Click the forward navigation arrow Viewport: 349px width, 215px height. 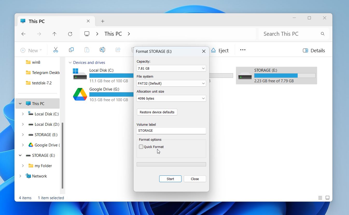(x=39, y=34)
